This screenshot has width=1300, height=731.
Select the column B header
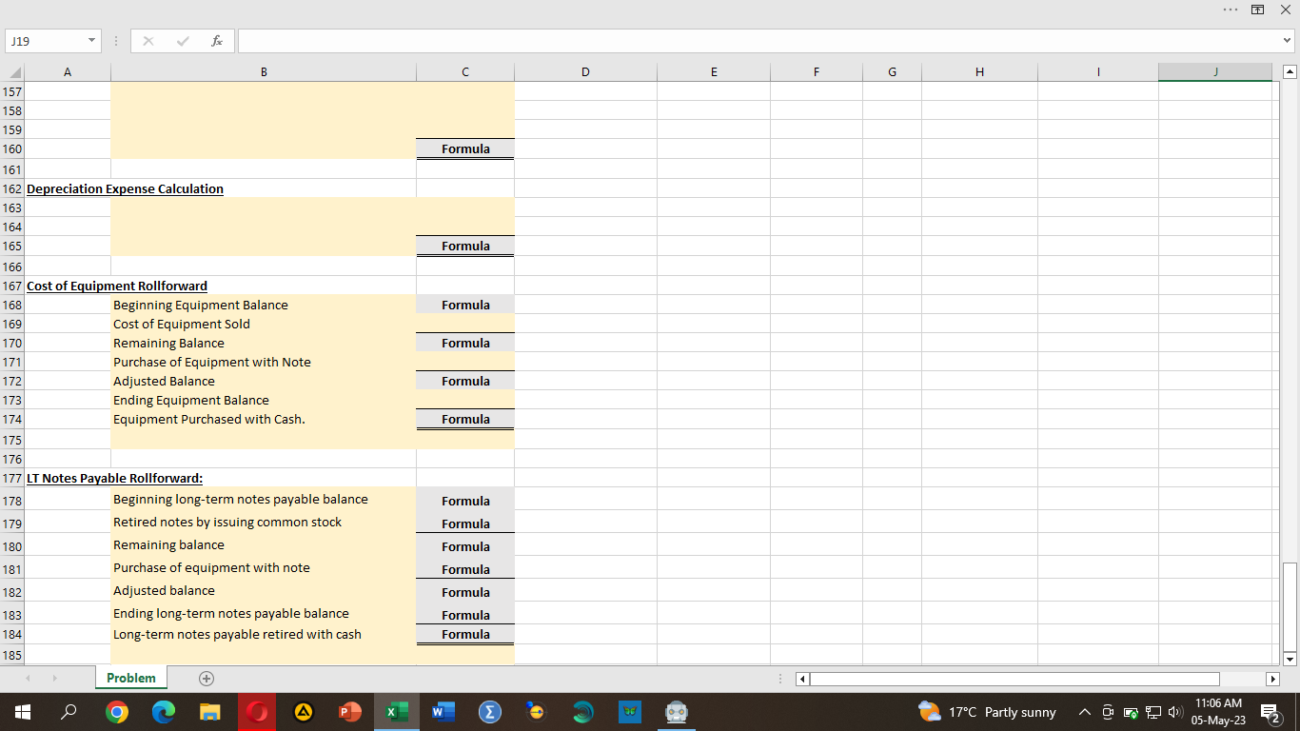pos(264,72)
